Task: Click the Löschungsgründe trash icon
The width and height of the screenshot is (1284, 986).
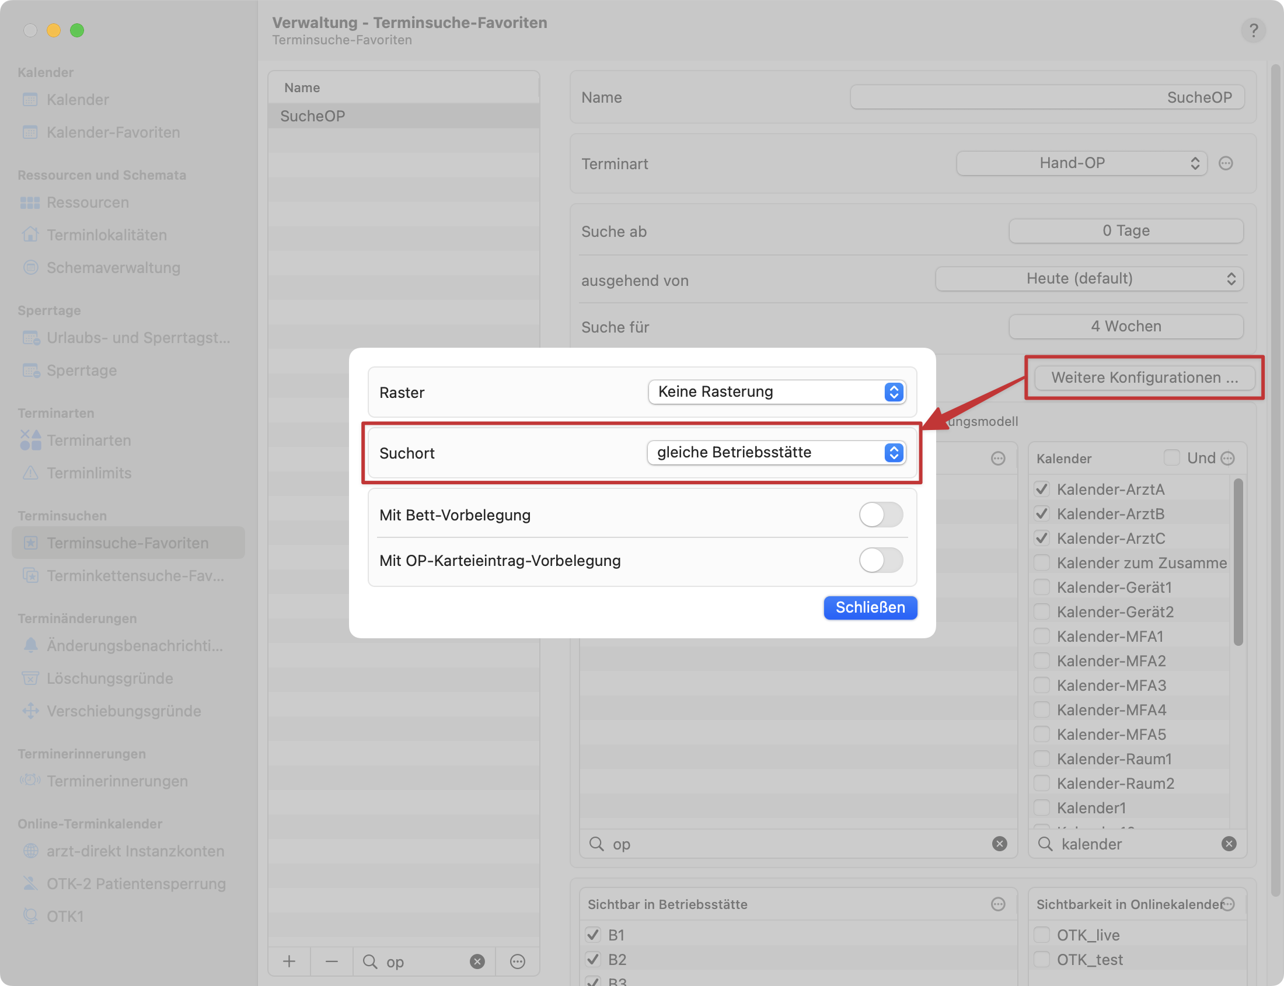Action: click(x=30, y=678)
